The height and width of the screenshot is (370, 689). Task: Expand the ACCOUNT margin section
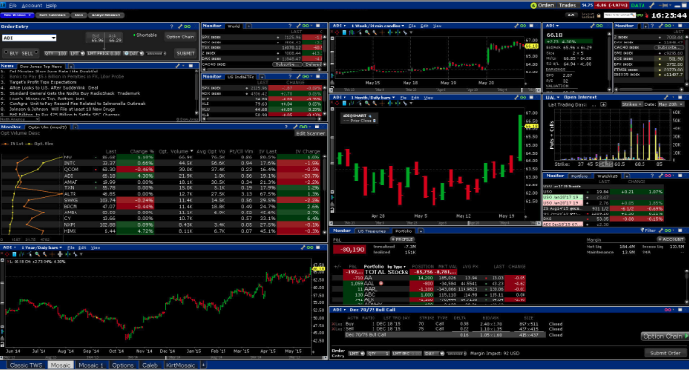tap(671, 239)
